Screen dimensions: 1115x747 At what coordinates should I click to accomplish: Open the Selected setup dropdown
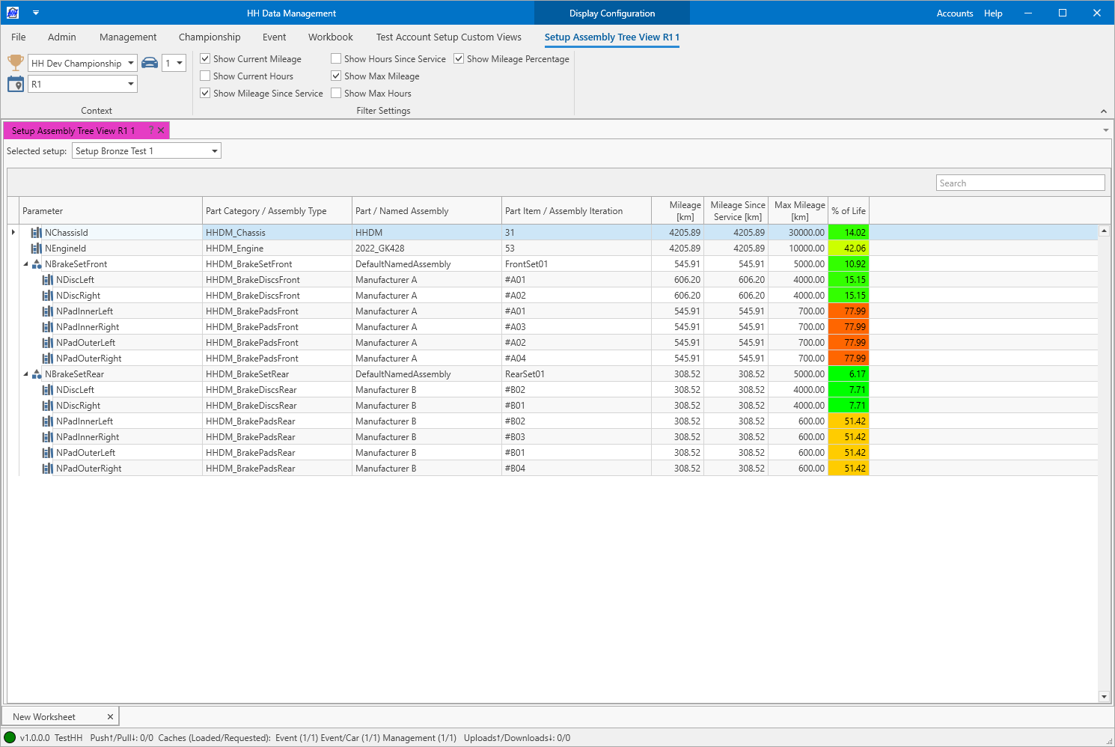[215, 151]
